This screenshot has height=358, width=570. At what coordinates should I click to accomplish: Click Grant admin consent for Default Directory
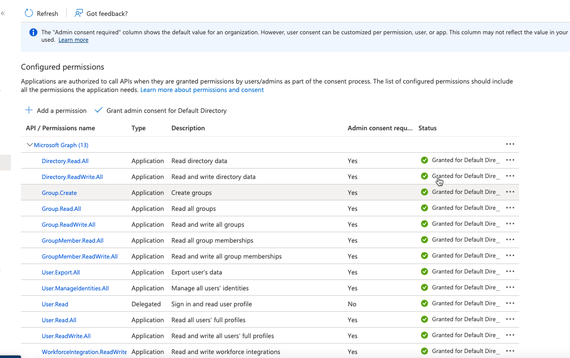(166, 110)
